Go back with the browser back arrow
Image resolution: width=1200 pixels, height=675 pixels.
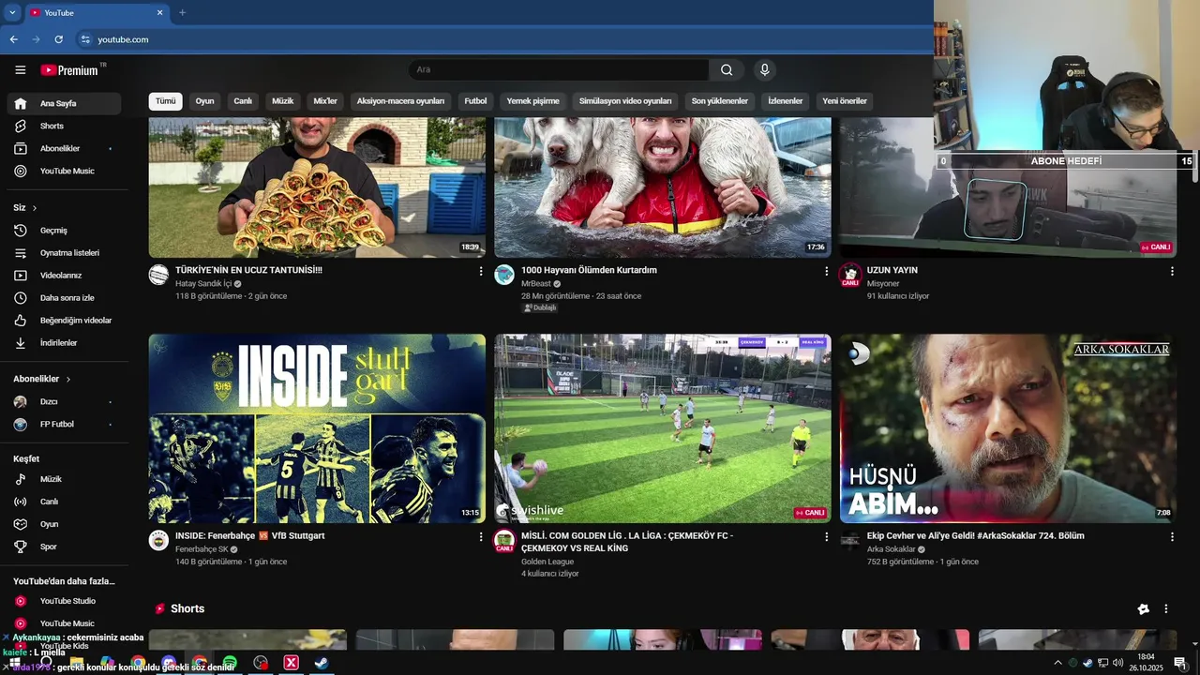tap(13, 39)
